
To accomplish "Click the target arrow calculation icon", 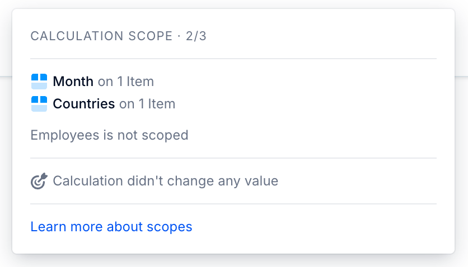I will pyautogui.click(x=39, y=181).
